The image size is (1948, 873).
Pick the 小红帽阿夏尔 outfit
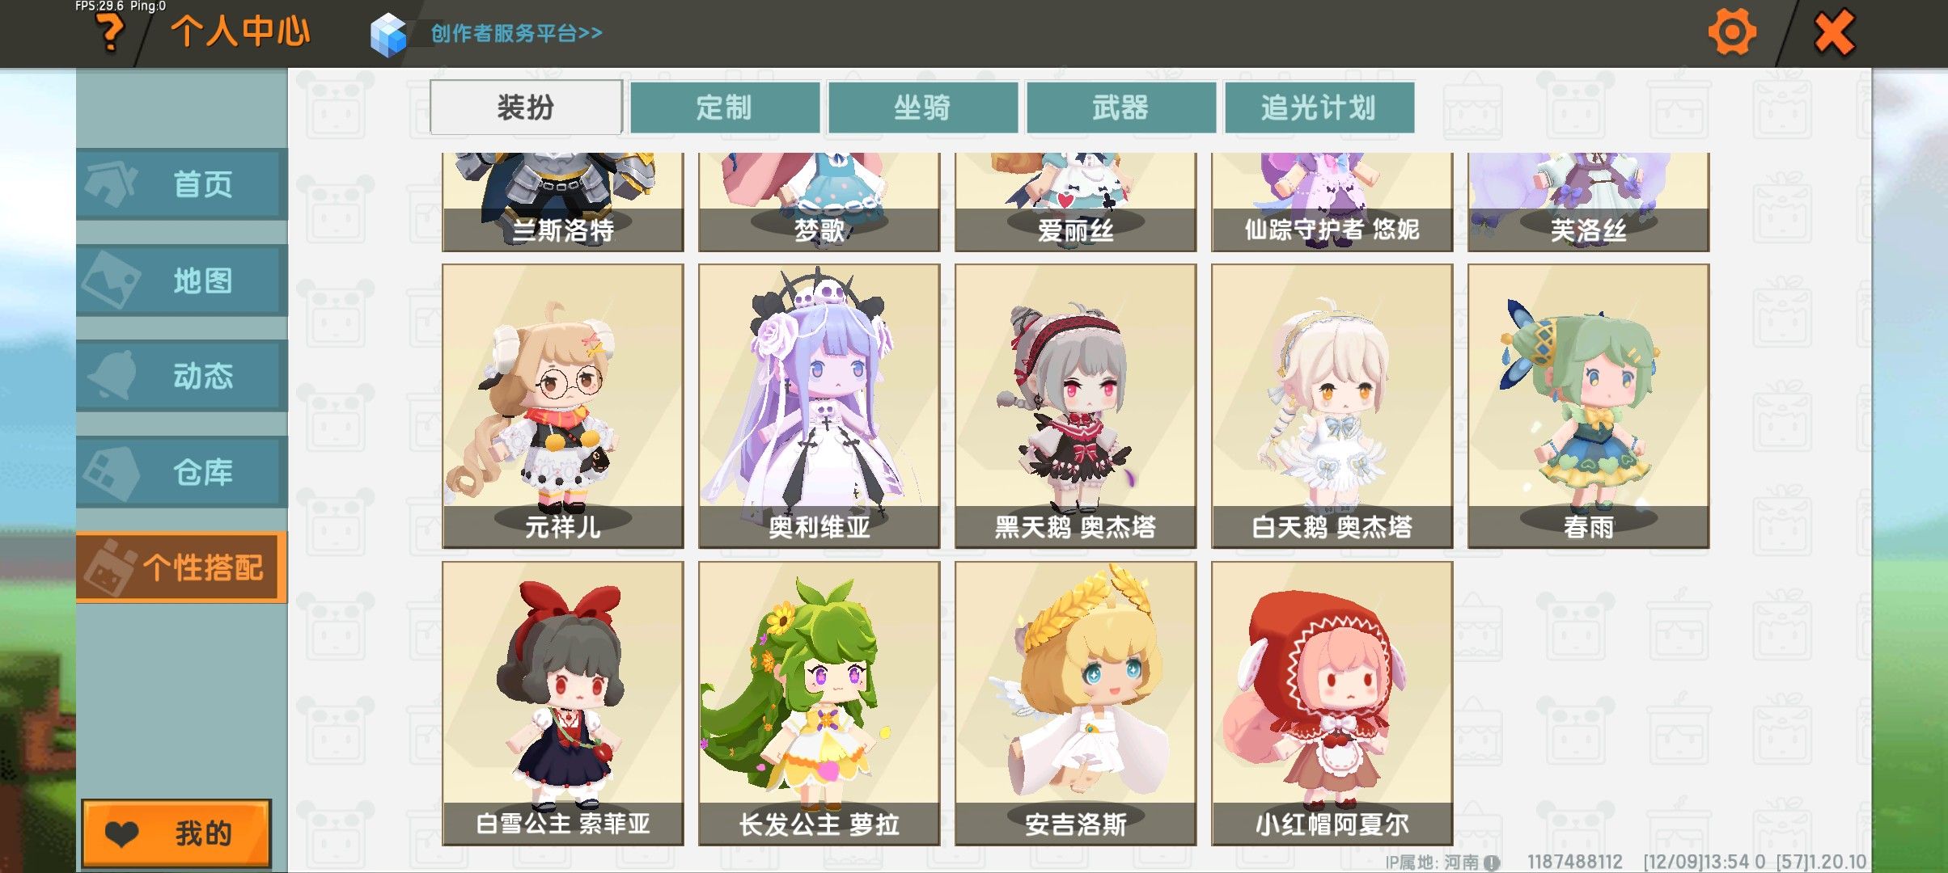pyautogui.click(x=1332, y=703)
